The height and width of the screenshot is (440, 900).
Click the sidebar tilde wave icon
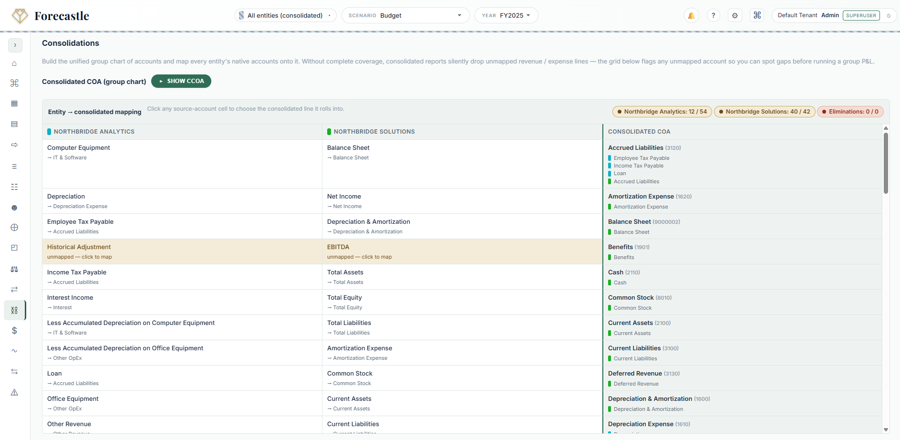(14, 351)
